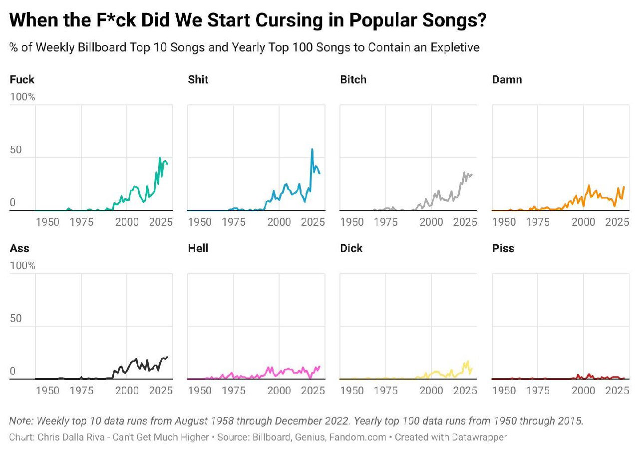This screenshot has height=452, width=639.
Task: Click the "Fuck" chart panel title
Action: (x=22, y=79)
